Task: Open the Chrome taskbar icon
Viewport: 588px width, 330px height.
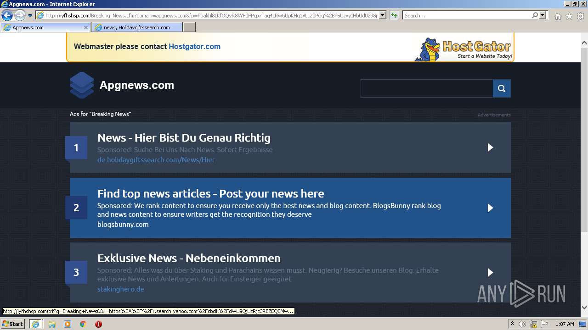Action: 83,324
